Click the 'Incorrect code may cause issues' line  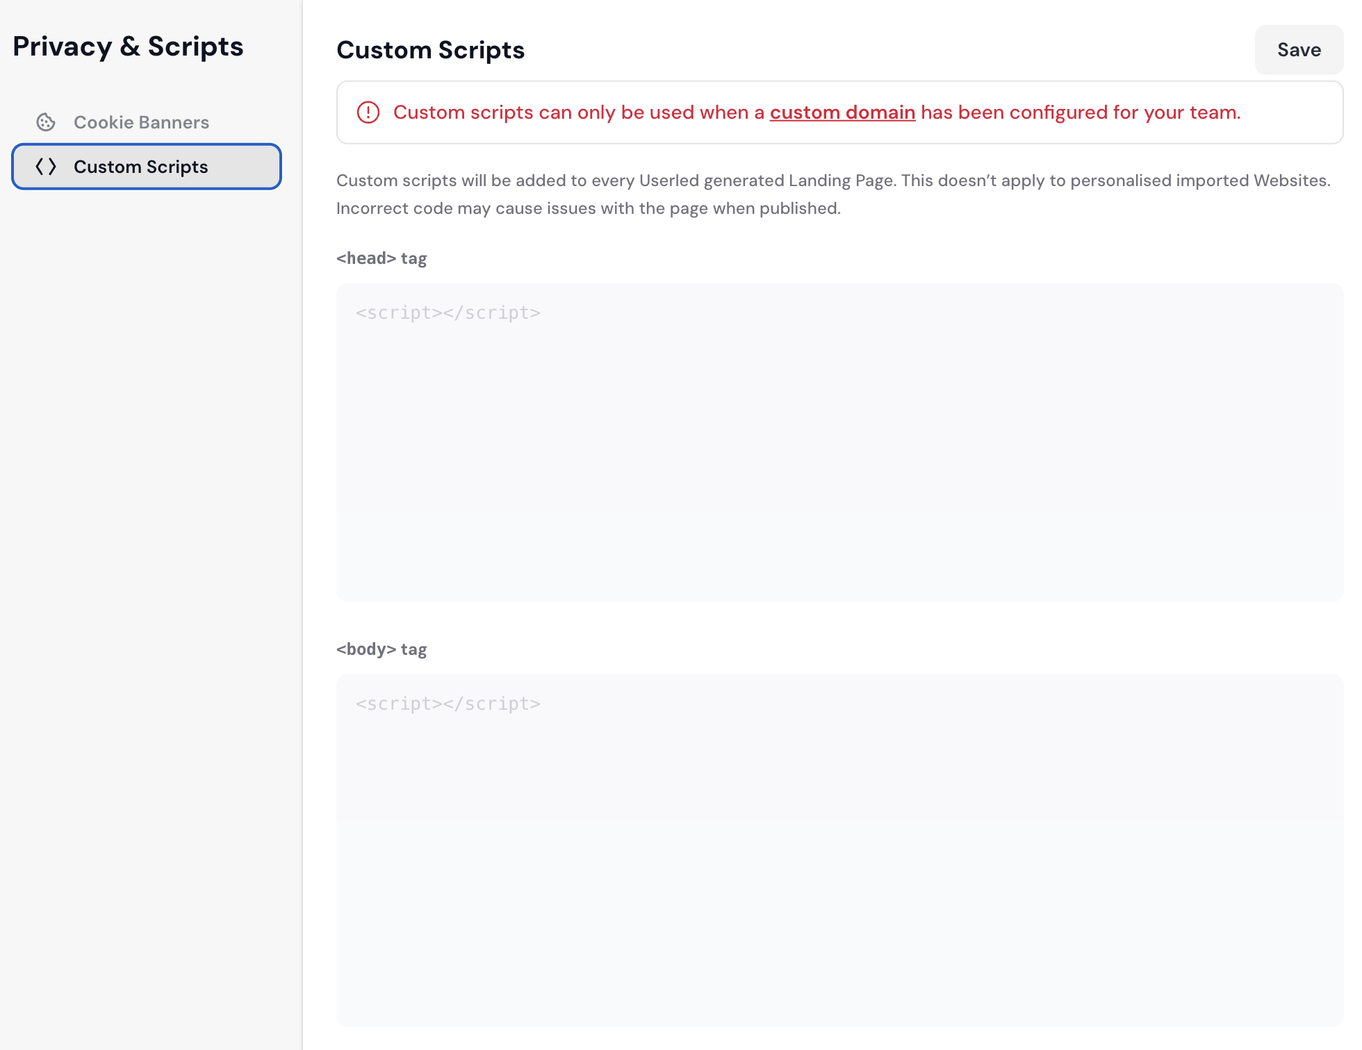[588, 208]
